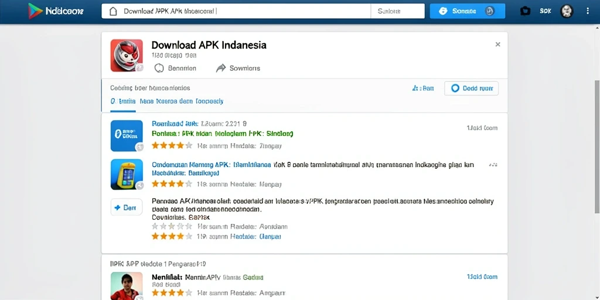This screenshot has width=600, height=300.
Task: Open the camera icon in the top bar
Action: point(526,11)
